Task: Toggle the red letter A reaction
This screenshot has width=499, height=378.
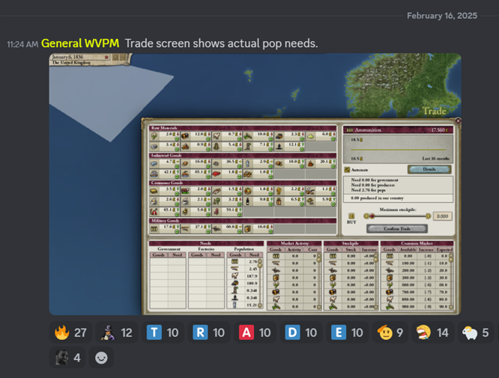Action: pyautogui.click(x=255, y=332)
